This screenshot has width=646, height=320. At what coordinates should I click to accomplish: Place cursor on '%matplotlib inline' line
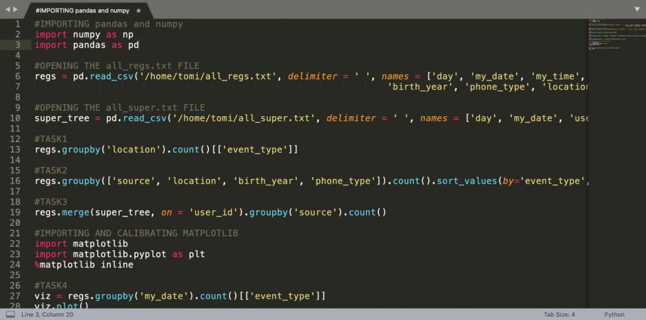84,264
